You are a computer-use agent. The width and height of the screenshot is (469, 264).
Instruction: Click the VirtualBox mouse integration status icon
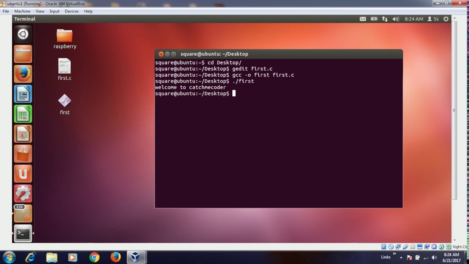click(442, 247)
